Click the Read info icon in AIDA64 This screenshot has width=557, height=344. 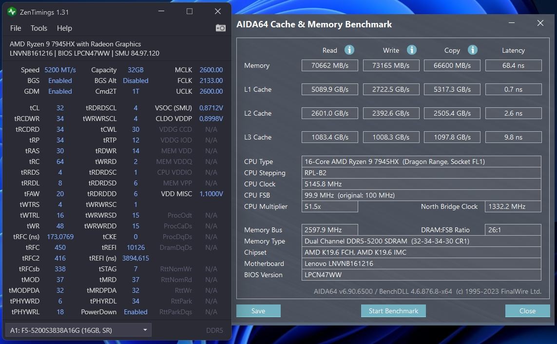tap(349, 50)
